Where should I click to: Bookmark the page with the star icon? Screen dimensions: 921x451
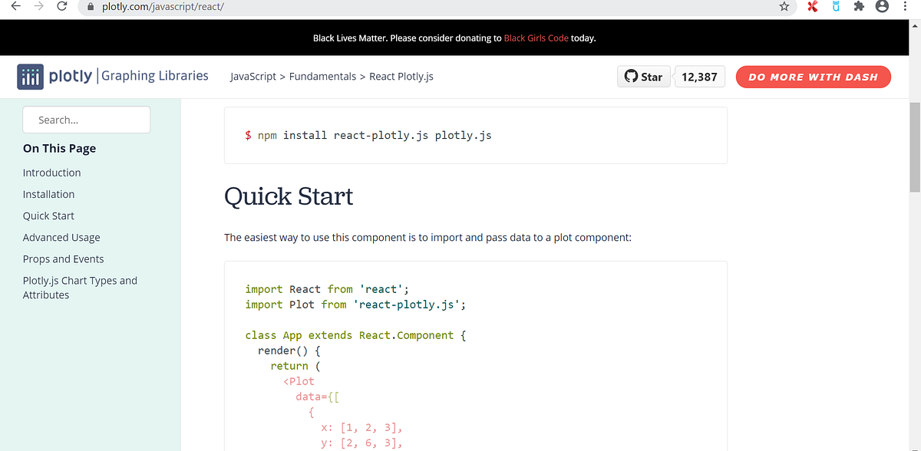coord(784,6)
